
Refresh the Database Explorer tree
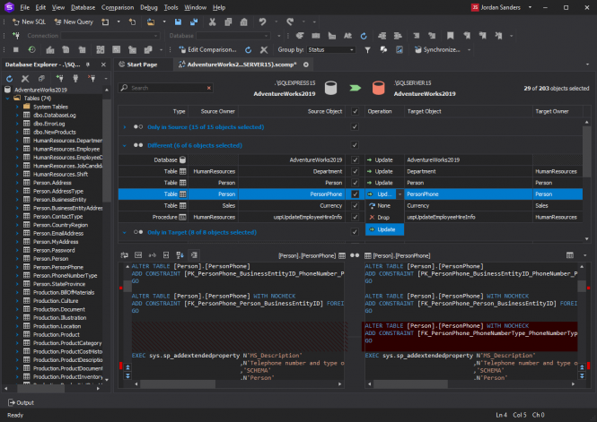point(10,79)
